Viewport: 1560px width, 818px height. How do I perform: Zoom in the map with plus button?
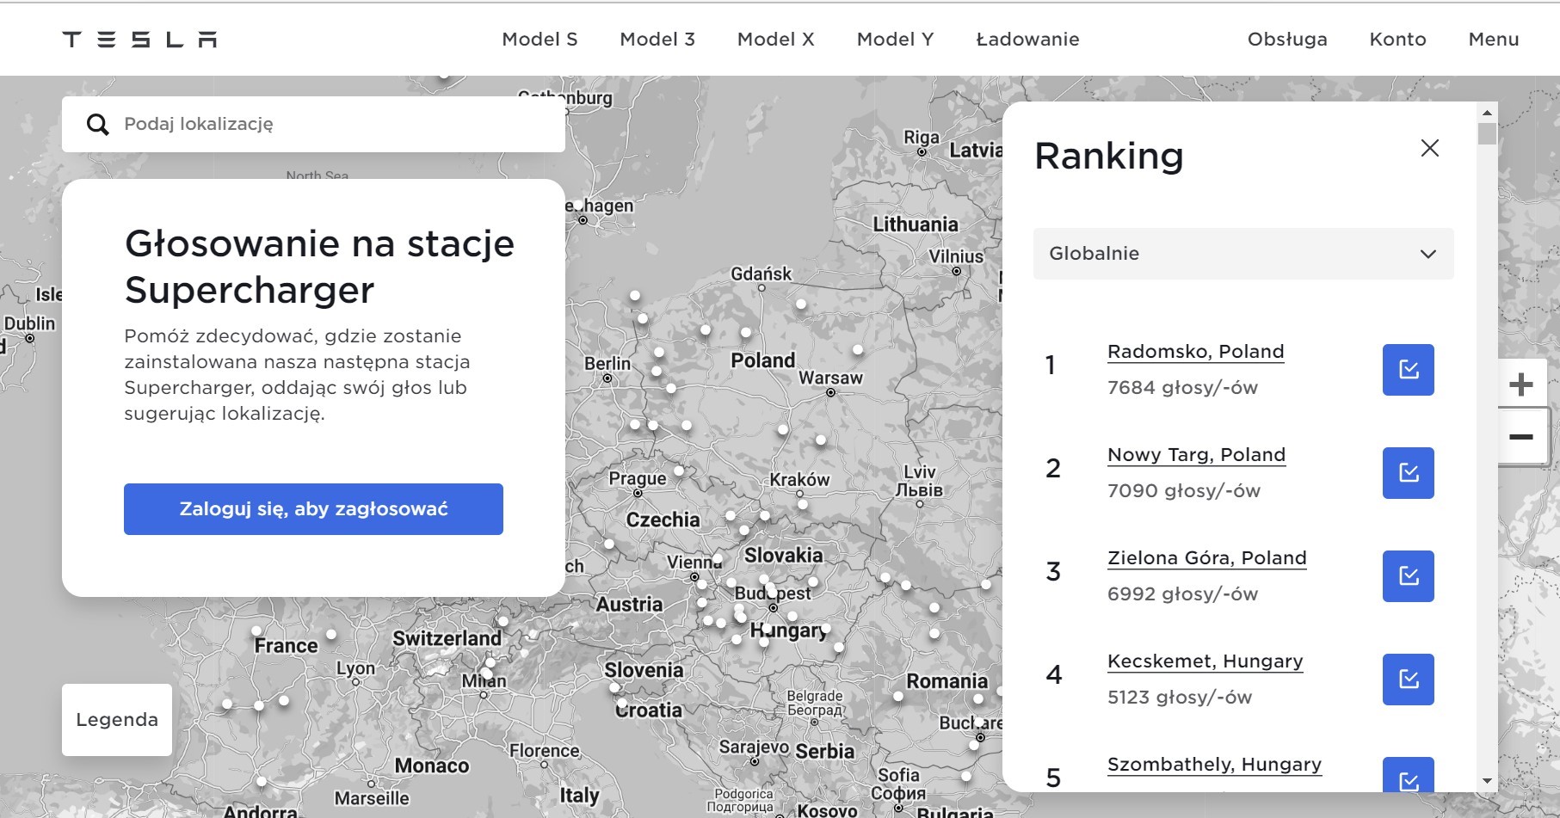point(1520,384)
